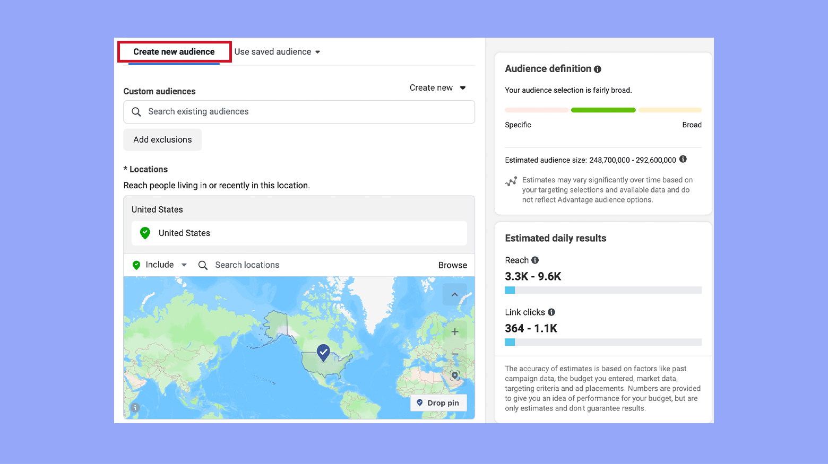Click the Reach info icon
Image resolution: width=828 pixels, height=464 pixels.
535,260
